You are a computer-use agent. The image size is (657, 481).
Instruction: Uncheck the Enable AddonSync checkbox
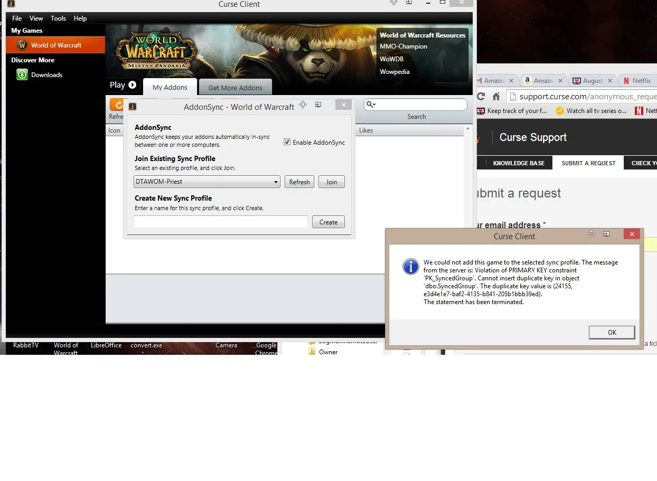click(287, 142)
